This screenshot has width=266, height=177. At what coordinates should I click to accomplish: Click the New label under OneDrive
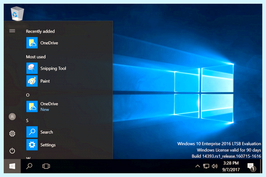tap(45, 109)
